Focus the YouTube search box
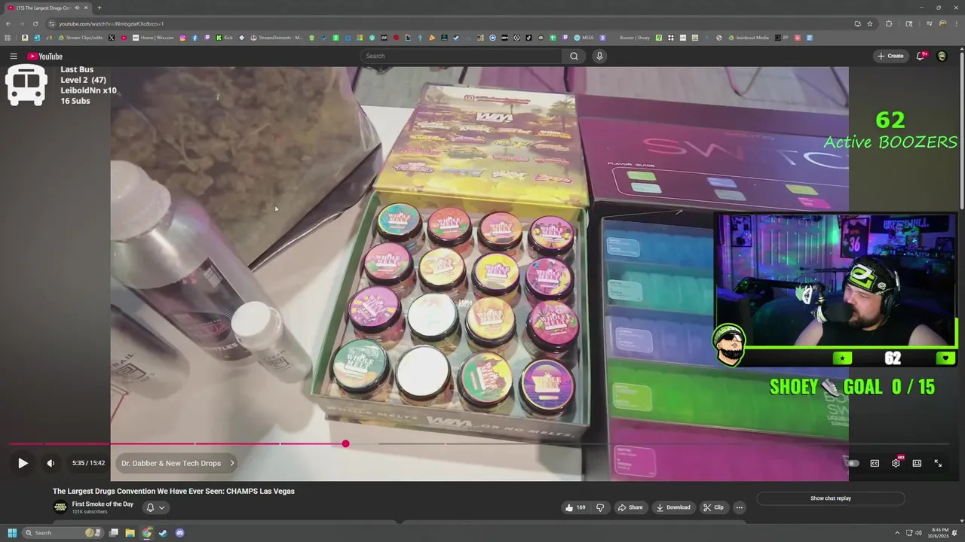Viewport: 965px width, 542px height. tap(461, 56)
